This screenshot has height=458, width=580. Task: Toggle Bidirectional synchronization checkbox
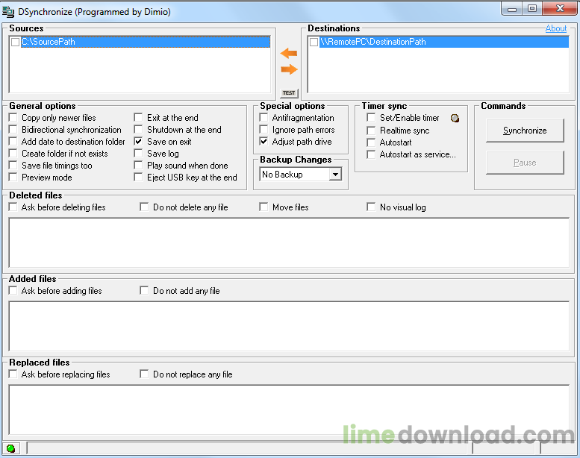point(13,129)
